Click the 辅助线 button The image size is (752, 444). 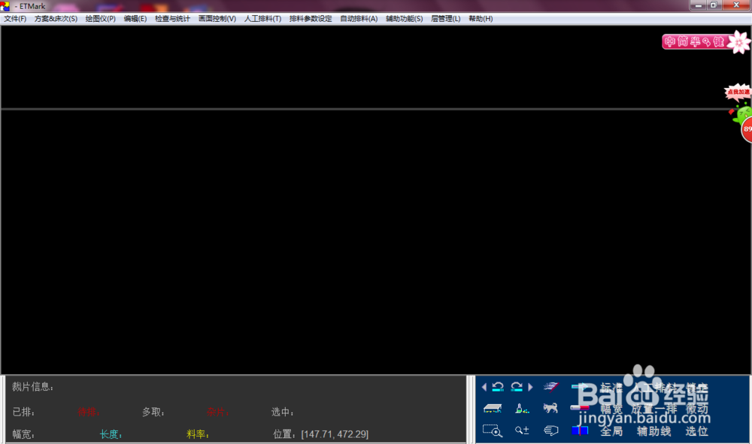tap(653, 431)
